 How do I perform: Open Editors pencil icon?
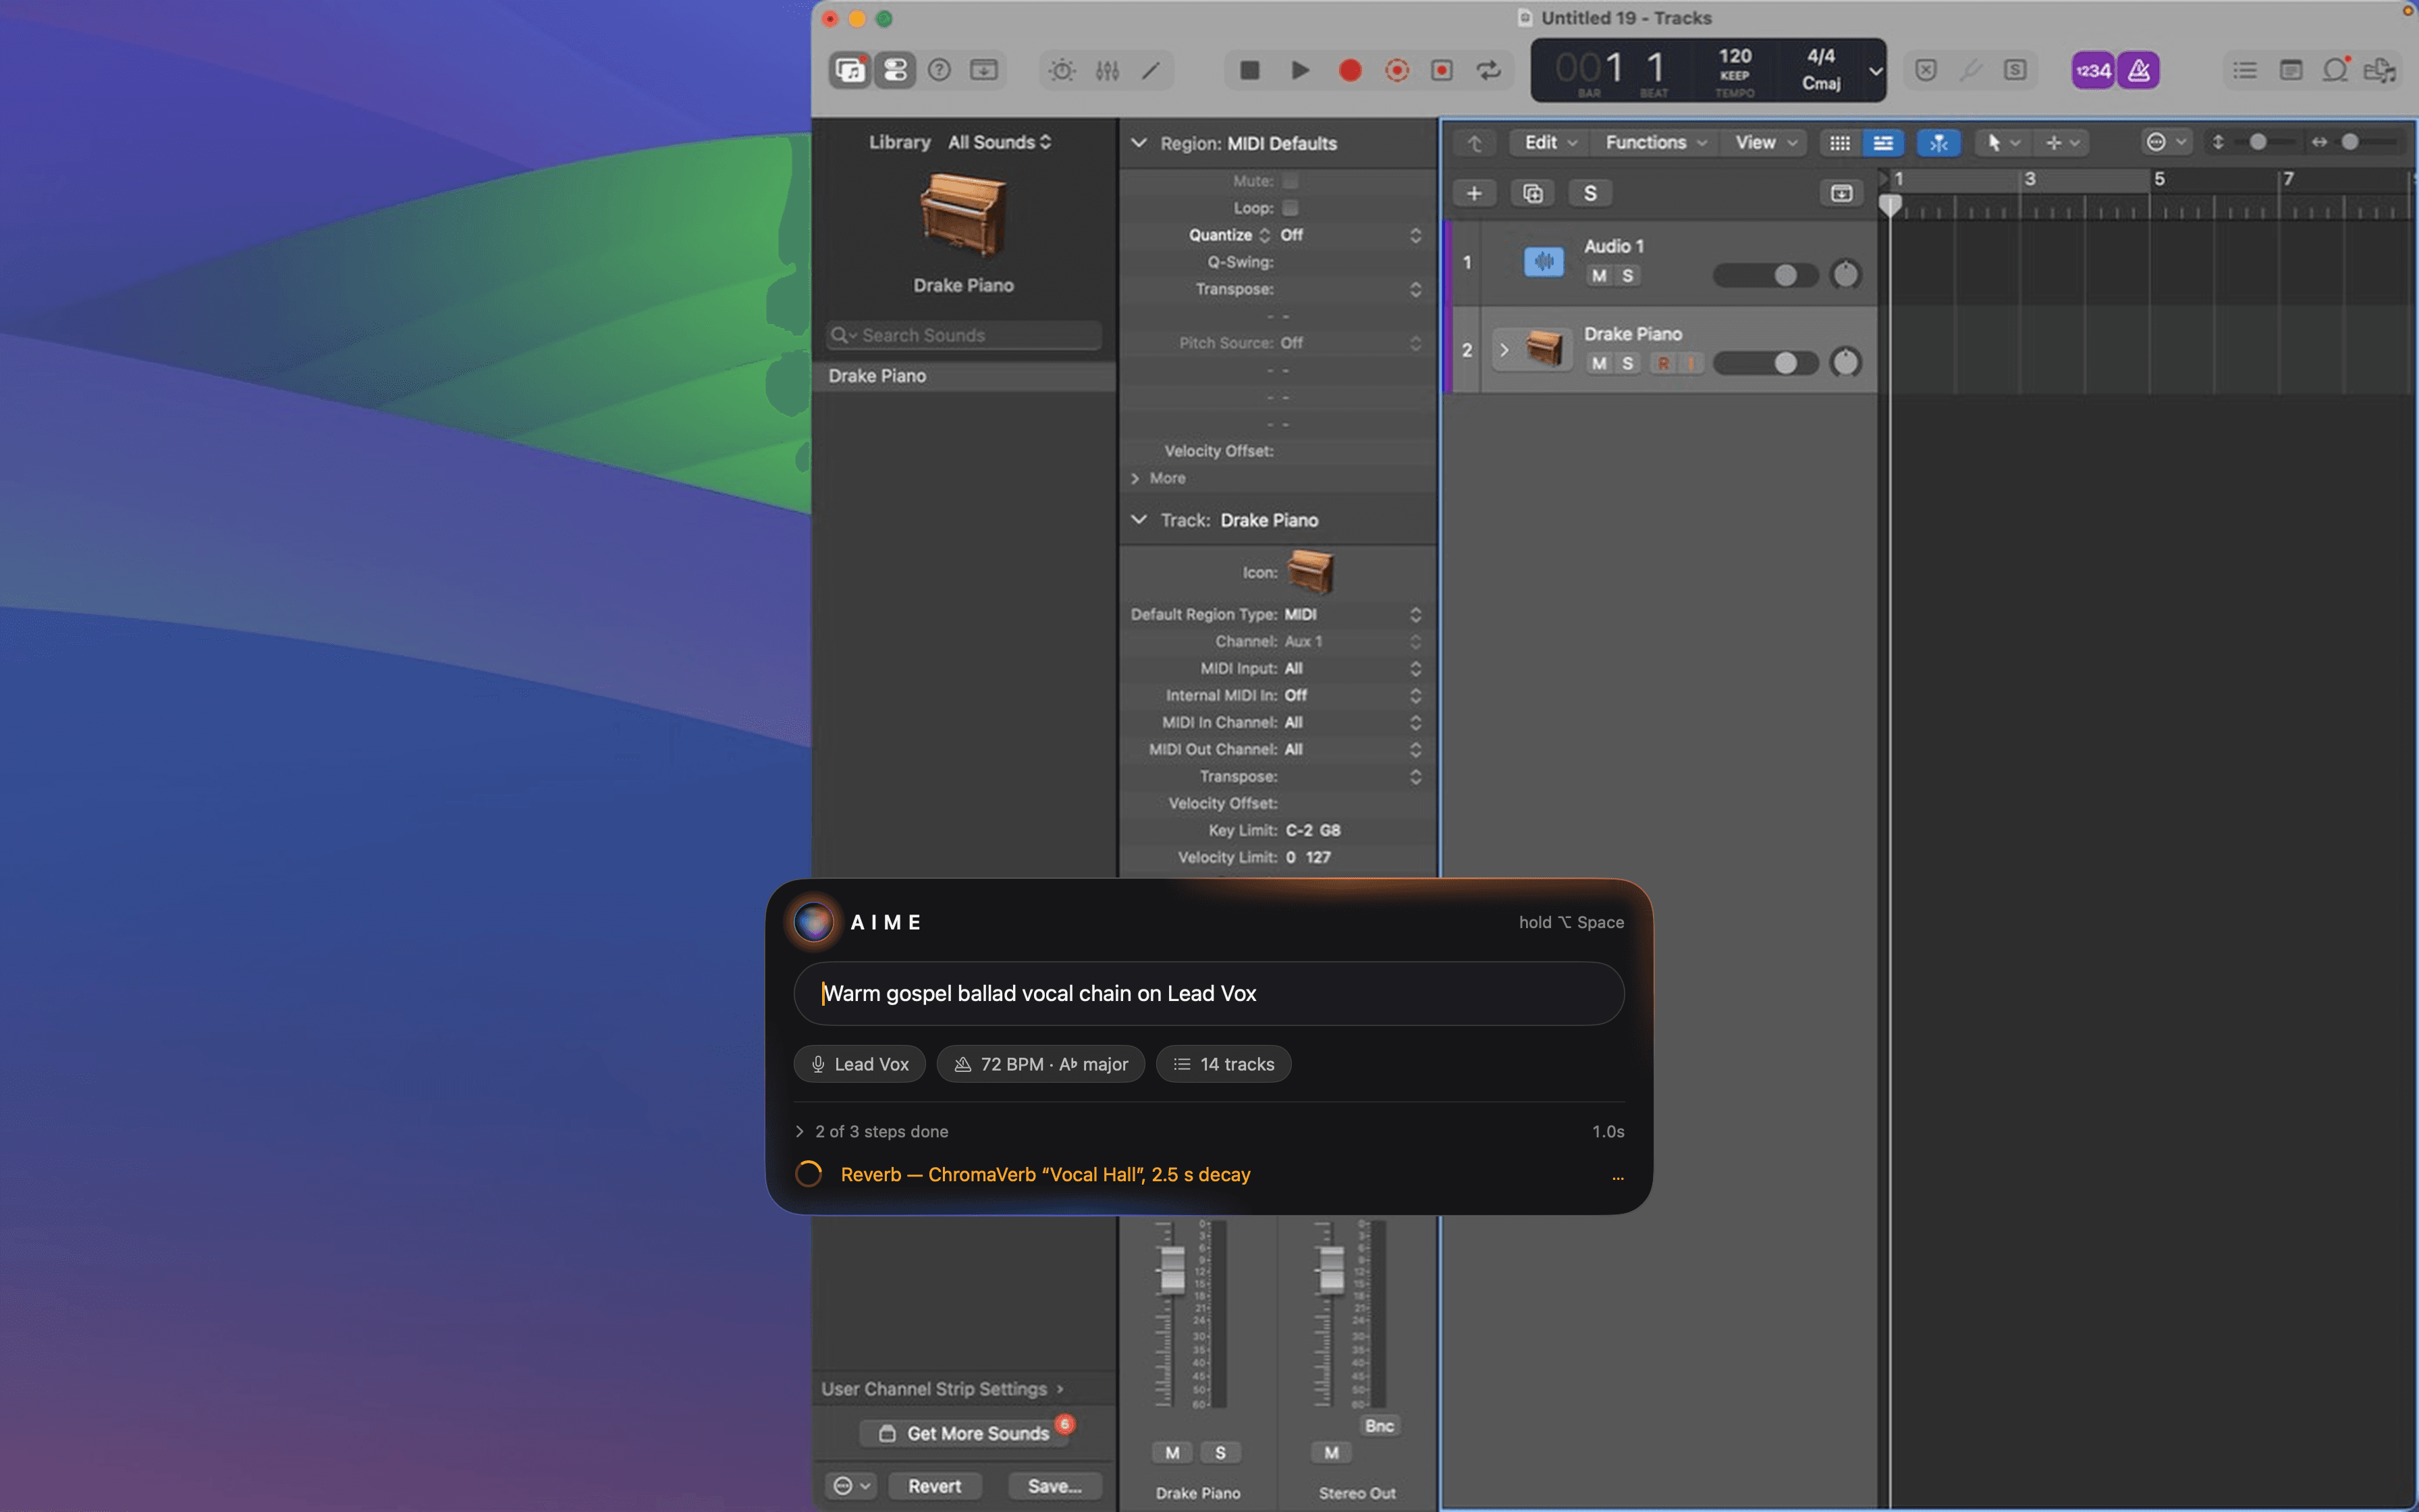[1151, 70]
